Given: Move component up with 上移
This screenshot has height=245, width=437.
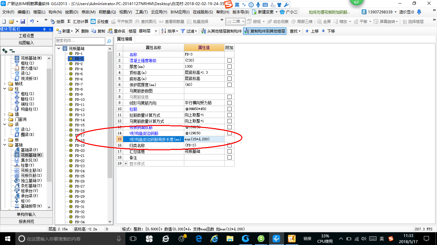Looking at the screenshot, I should (x=312, y=31).
